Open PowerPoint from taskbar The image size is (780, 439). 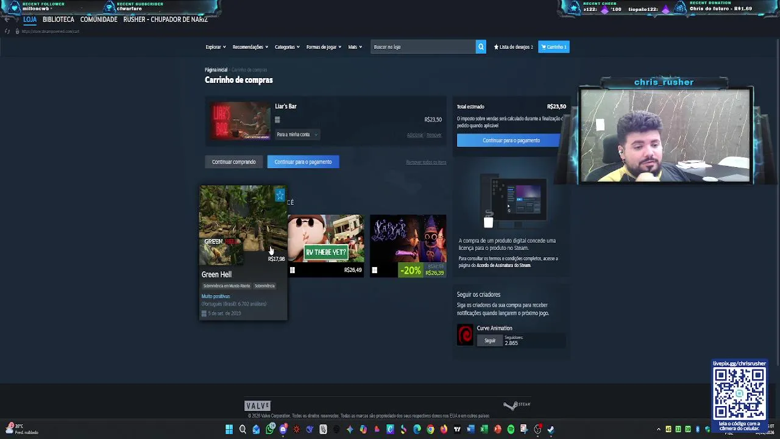tap(497, 429)
